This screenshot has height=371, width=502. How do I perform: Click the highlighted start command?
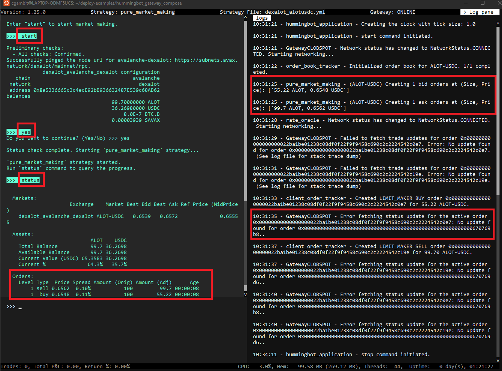[x=29, y=36]
